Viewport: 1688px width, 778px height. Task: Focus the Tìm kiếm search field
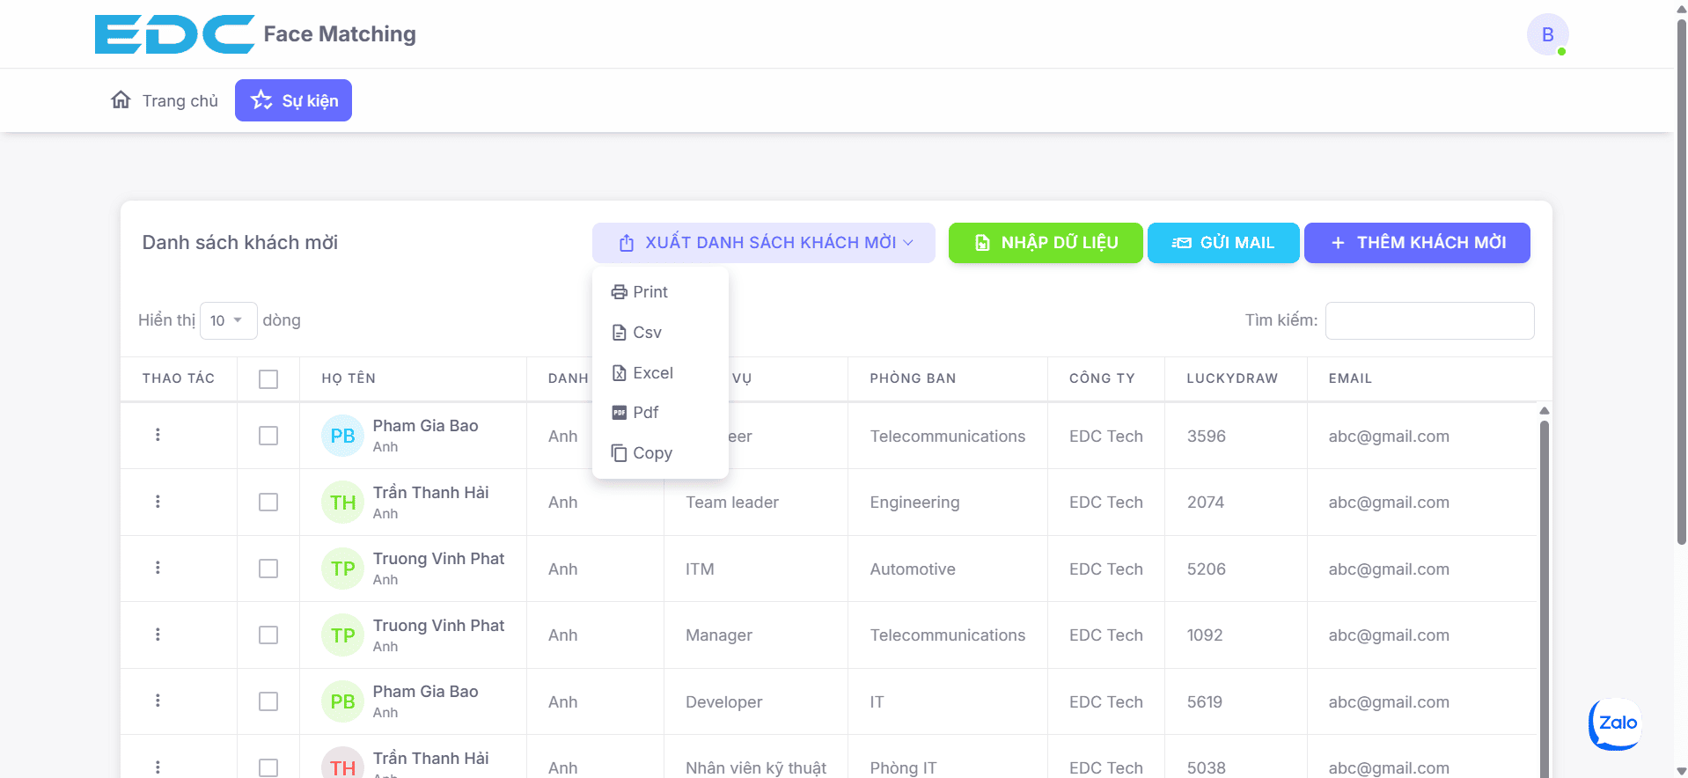(1429, 320)
